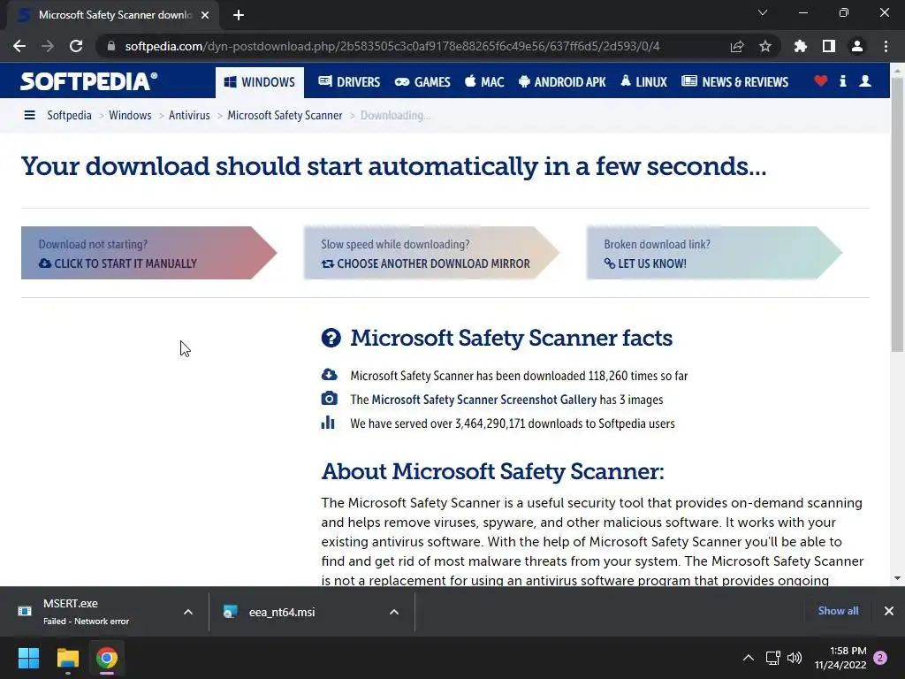
Task: Go to Microsoft Safety Scanner breadcrumb
Action: [285, 116]
